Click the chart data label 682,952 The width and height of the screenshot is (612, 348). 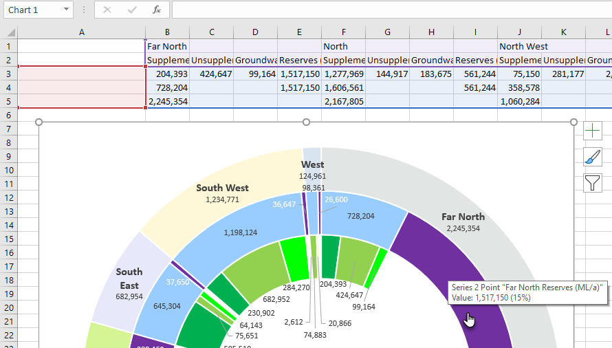coord(276,300)
